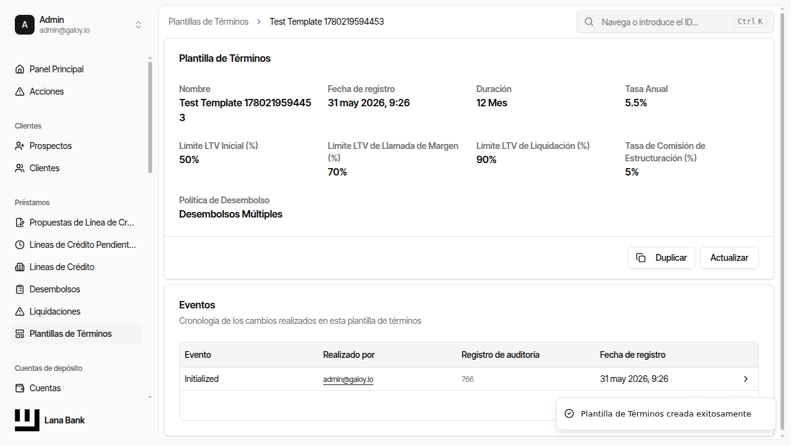Viewport: 791px width, 445px height.
Task: Open Líneas de Crédito menu item
Action: [x=76, y=267]
